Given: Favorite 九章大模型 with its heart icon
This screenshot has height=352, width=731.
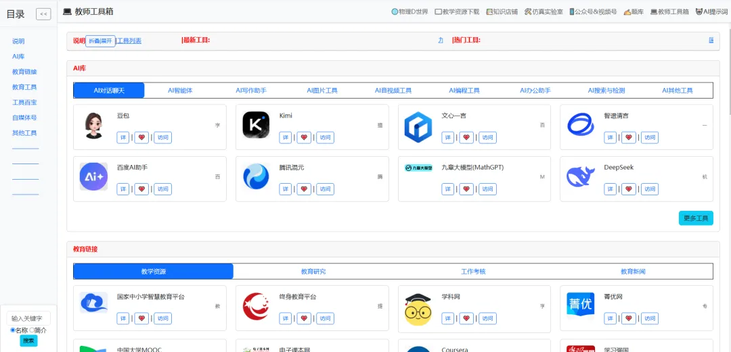Looking at the screenshot, I should point(466,189).
